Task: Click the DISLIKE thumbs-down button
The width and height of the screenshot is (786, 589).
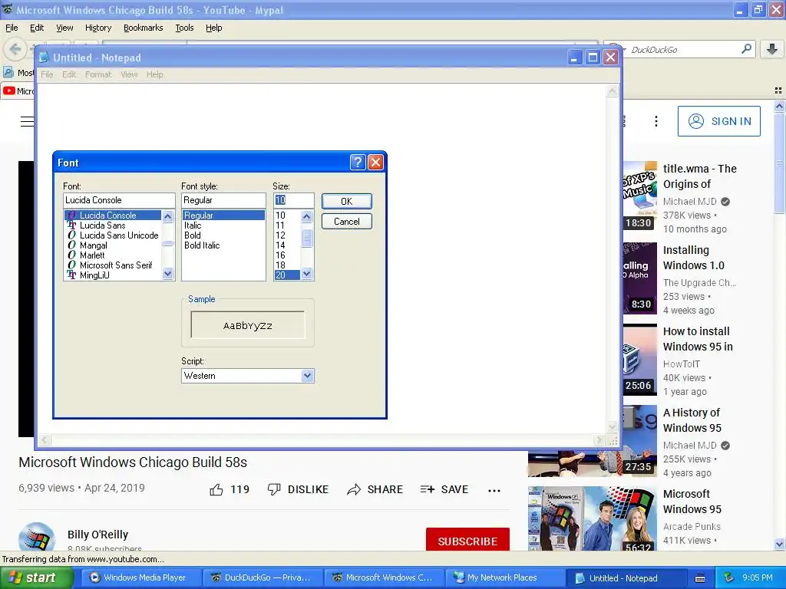Action: click(298, 489)
